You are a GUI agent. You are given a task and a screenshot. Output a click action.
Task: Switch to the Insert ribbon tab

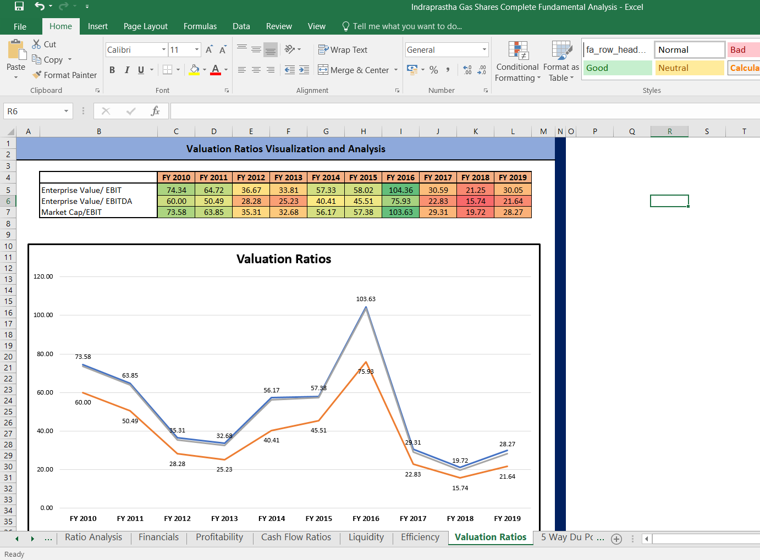click(98, 26)
